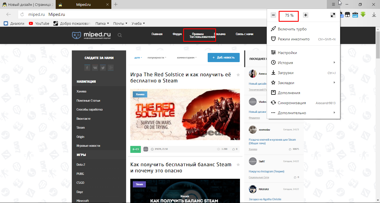Open Раздача ключей и купонов для Steam topic
The image size is (380, 203).
tap(272, 141)
